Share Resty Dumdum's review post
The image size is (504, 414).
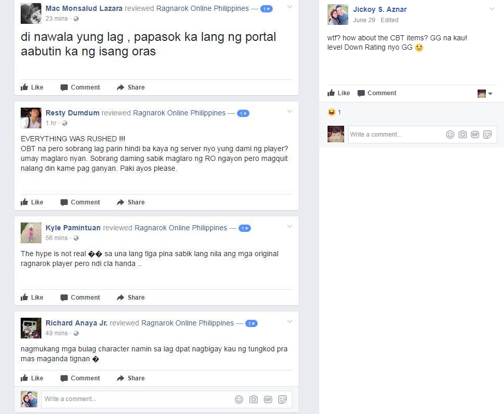pos(130,202)
